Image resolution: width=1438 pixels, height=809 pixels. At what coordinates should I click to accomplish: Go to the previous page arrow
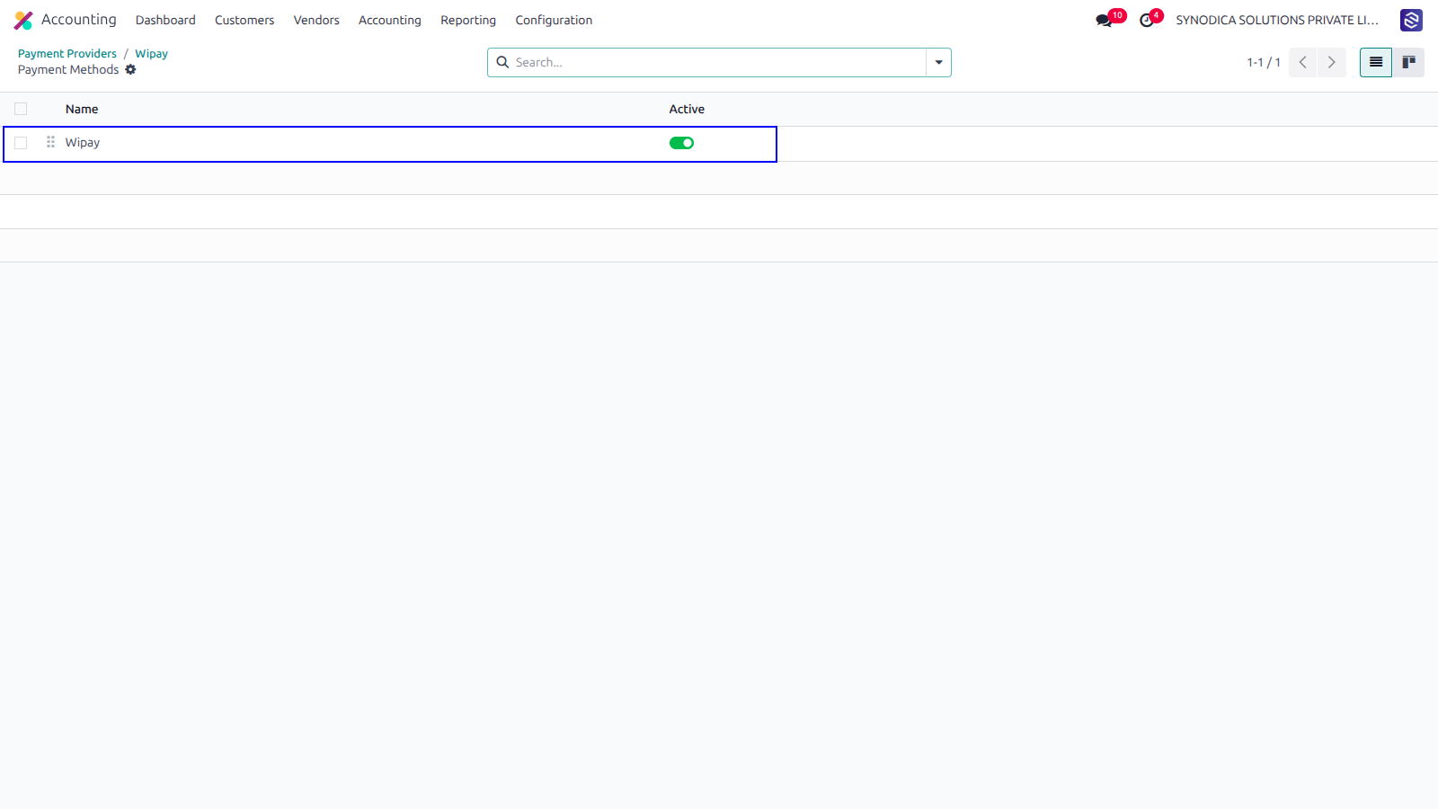[x=1303, y=62]
